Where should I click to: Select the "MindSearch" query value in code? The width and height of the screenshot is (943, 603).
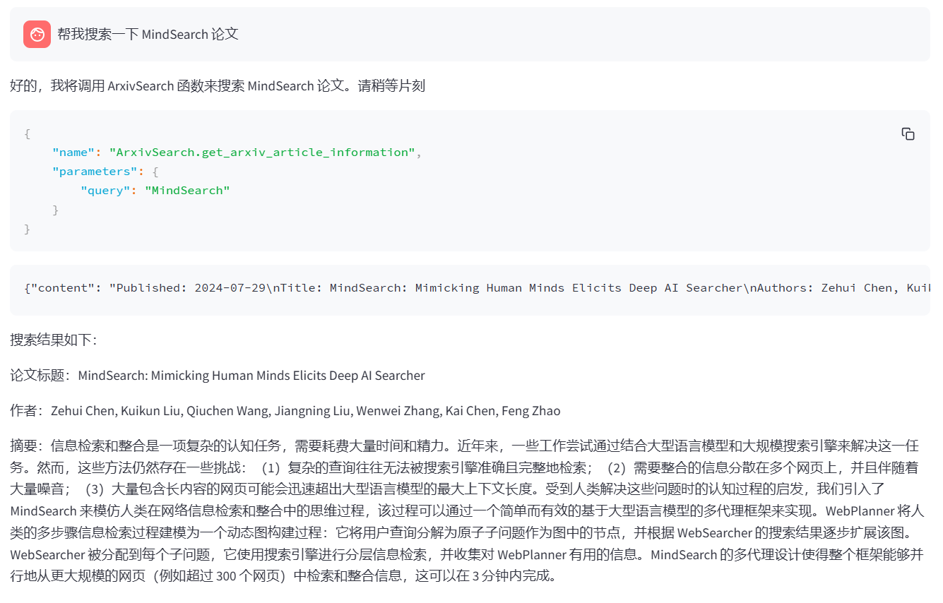point(187,191)
